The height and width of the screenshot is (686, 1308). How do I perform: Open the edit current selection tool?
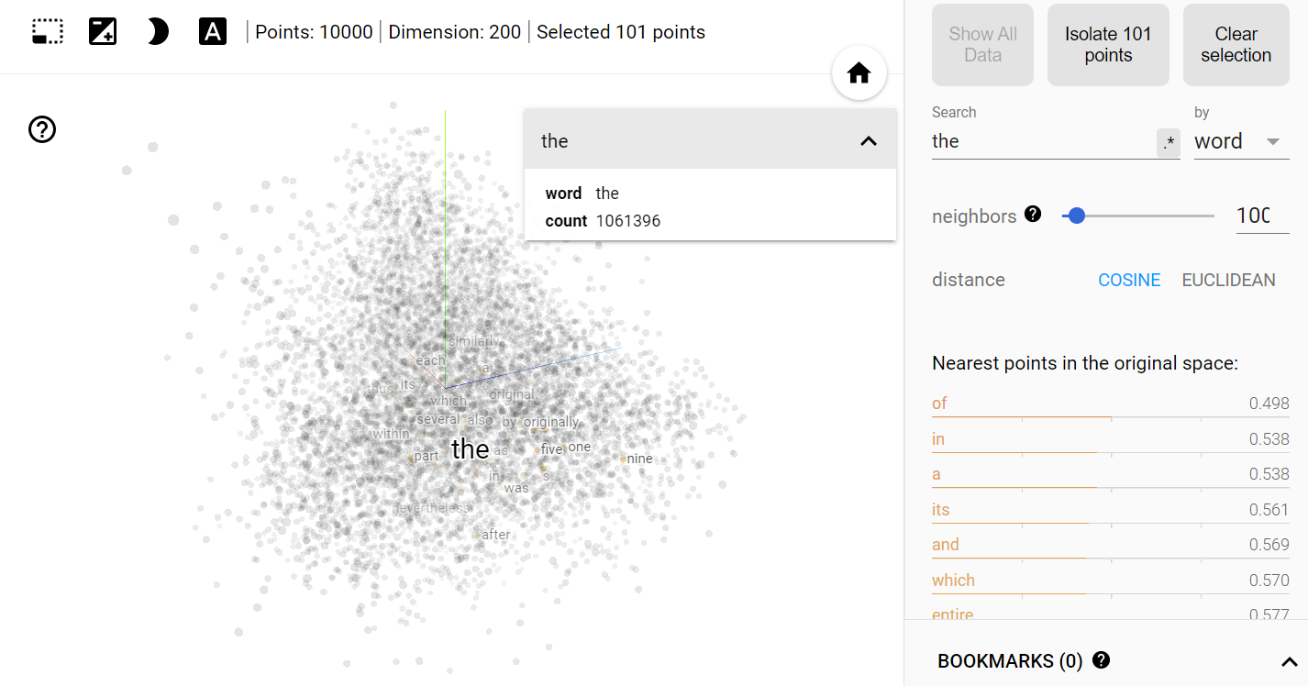point(103,32)
